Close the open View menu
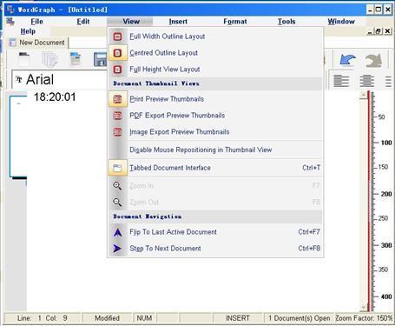This screenshot has height=326, width=395. pos(131,22)
